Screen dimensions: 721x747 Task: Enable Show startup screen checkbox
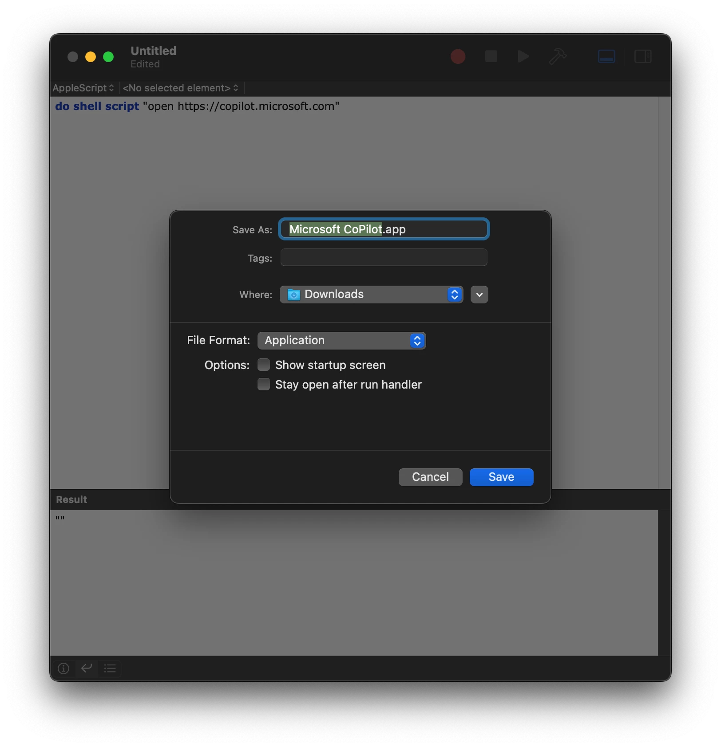pos(264,365)
